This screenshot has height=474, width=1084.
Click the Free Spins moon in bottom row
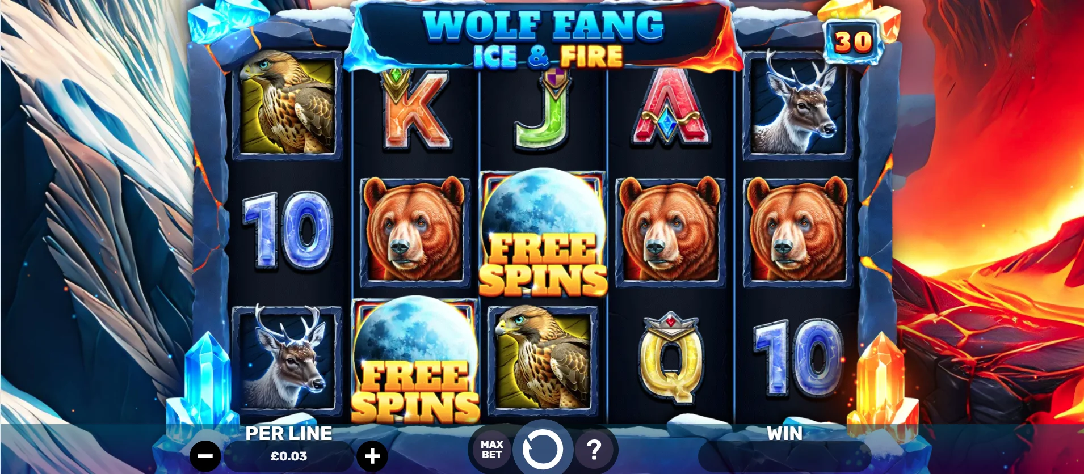415,361
